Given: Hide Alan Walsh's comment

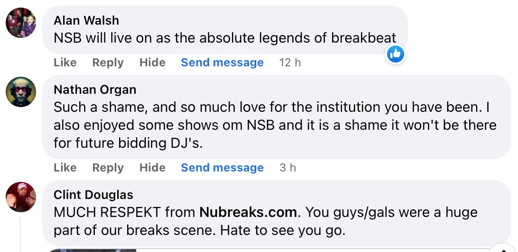Looking at the screenshot, I should (152, 63).
